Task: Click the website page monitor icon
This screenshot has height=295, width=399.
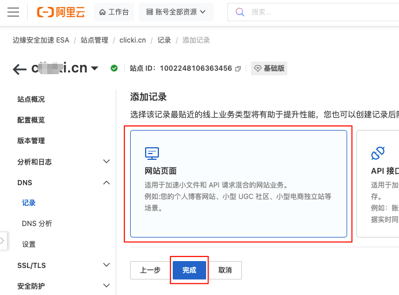Action: click(151, 153)
